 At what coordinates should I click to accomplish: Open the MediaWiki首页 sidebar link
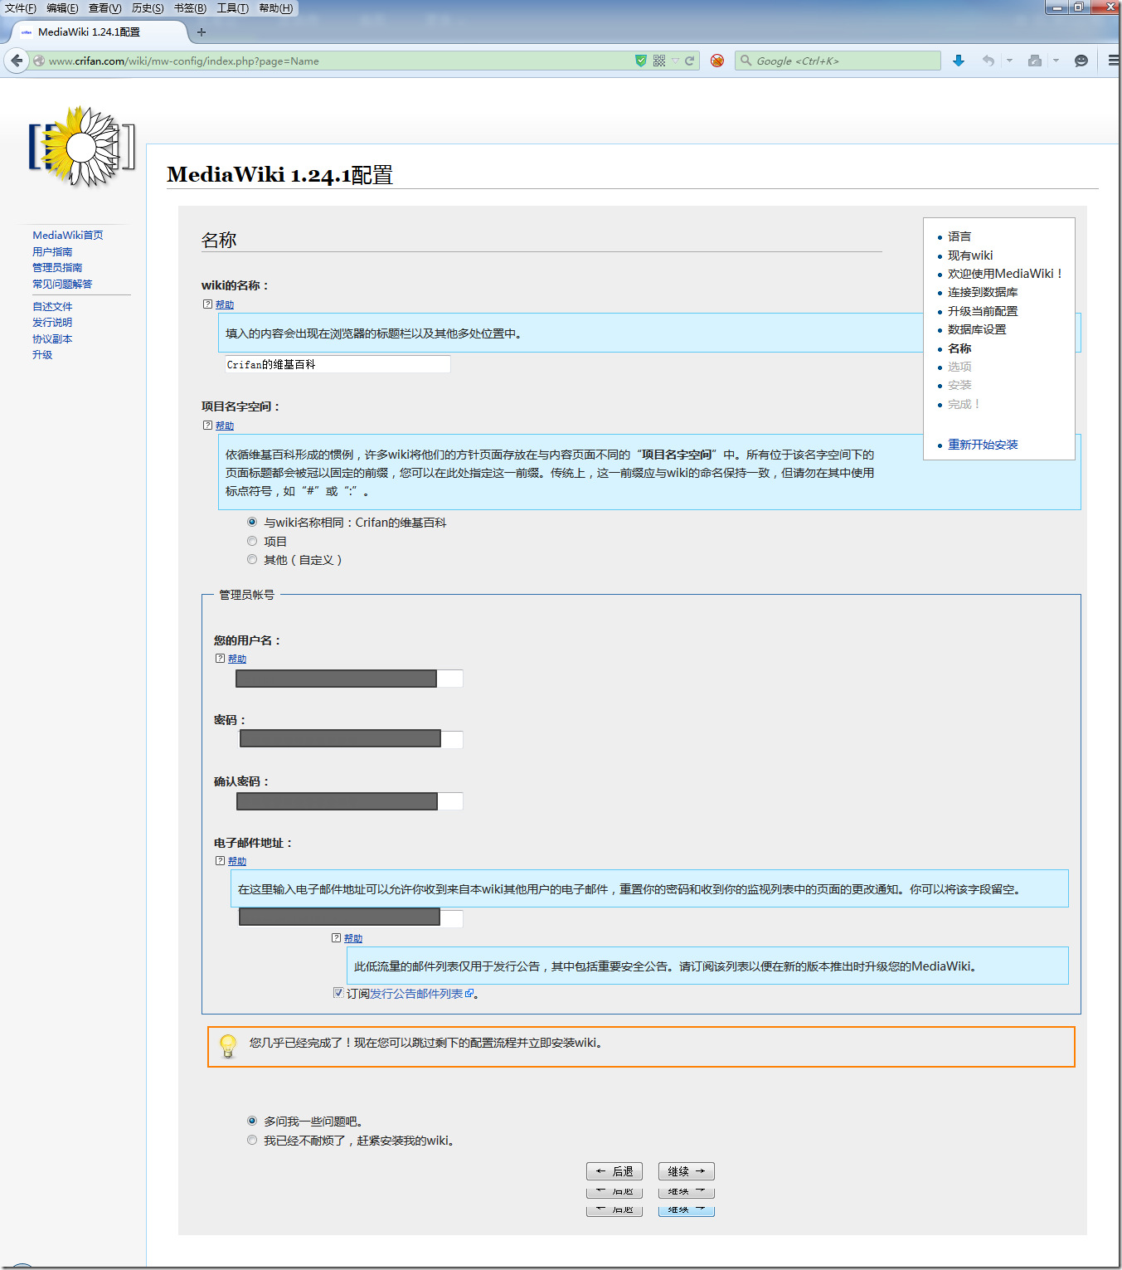coord(68,236)
